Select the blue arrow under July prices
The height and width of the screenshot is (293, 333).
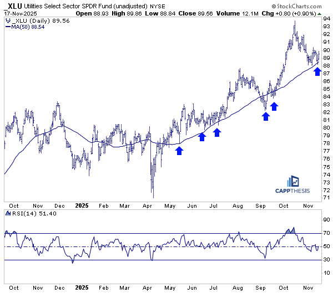coord(218,132)
